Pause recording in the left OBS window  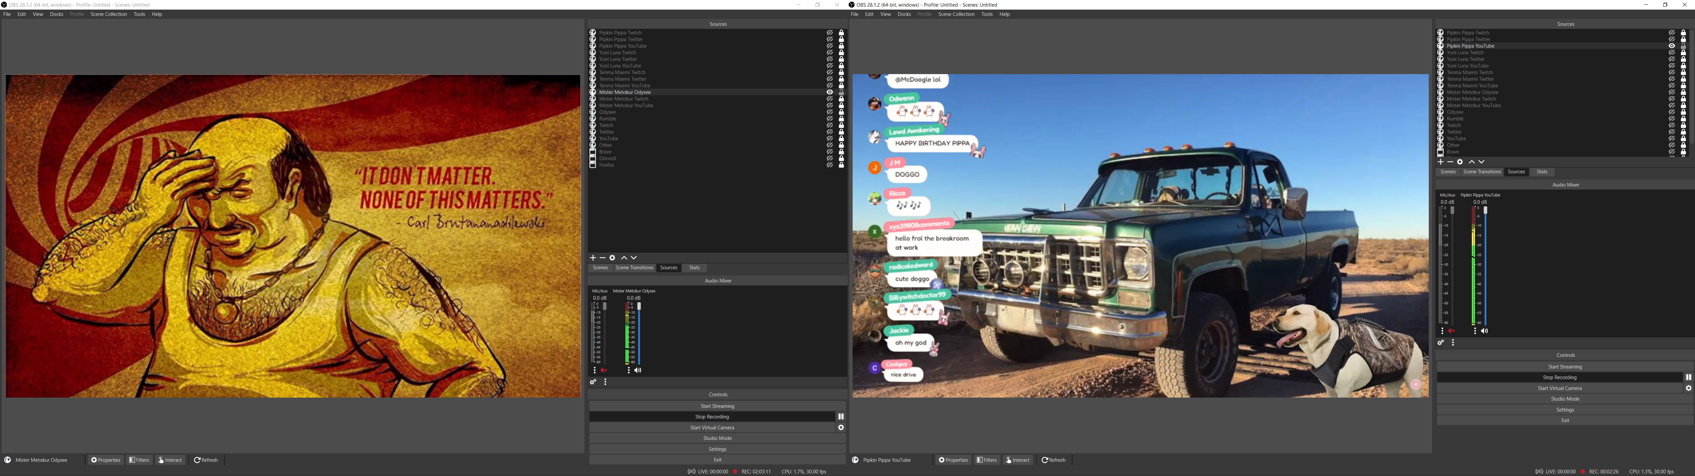point(840,417)
